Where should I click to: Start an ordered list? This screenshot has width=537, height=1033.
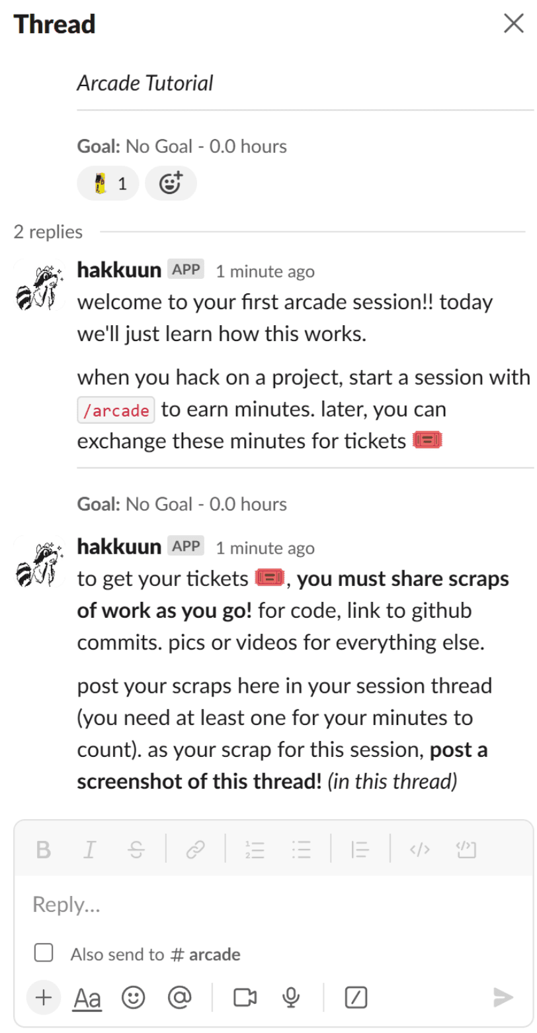click(255, 849)
